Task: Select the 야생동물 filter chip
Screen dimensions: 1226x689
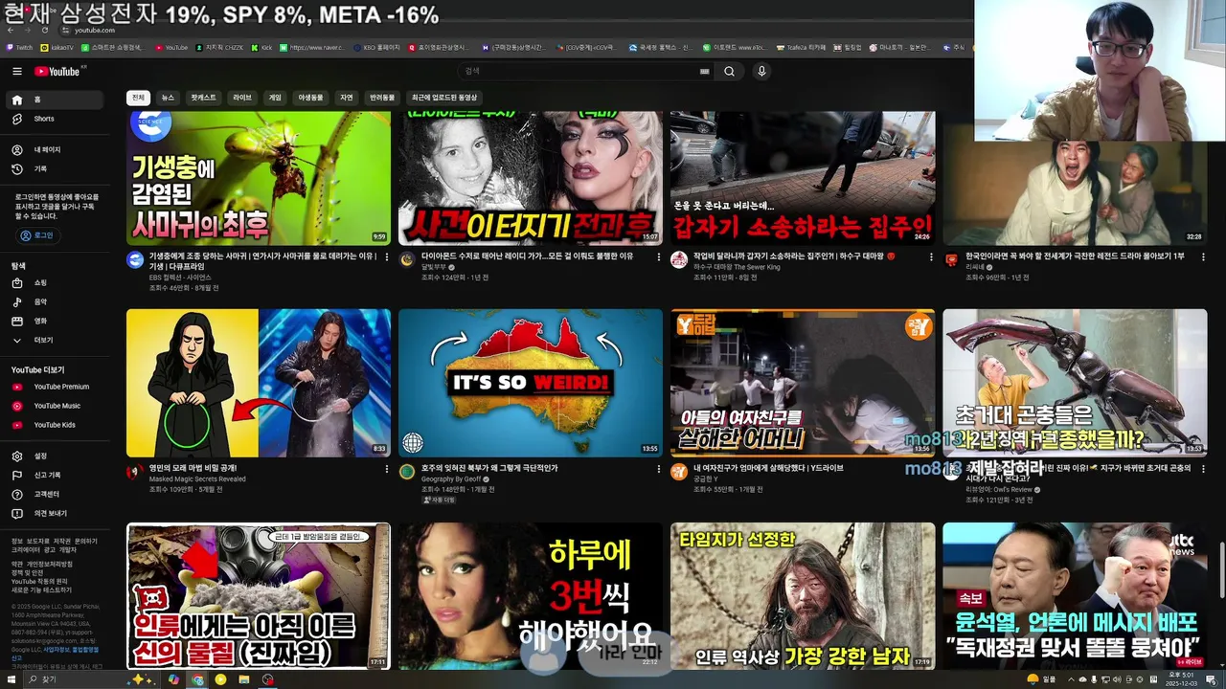Action: pyautogui.click(x=311, y=98)
